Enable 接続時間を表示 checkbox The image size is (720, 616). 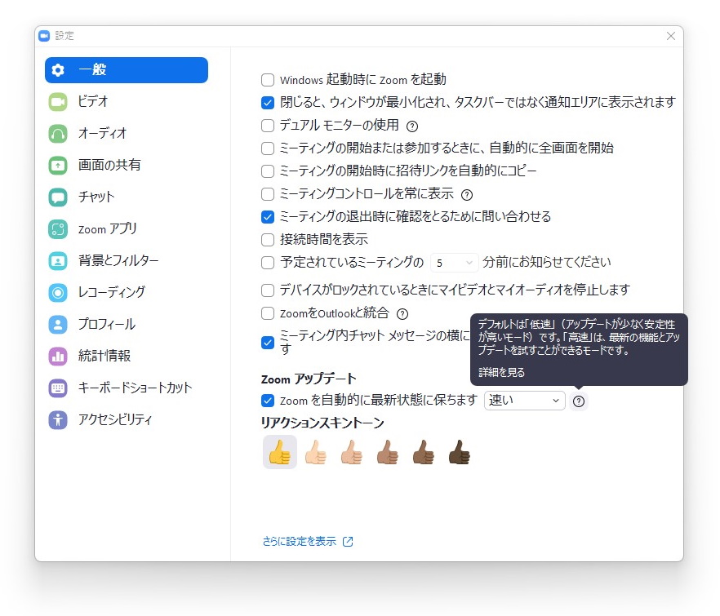pyautogui.click(x=267, y=240)
